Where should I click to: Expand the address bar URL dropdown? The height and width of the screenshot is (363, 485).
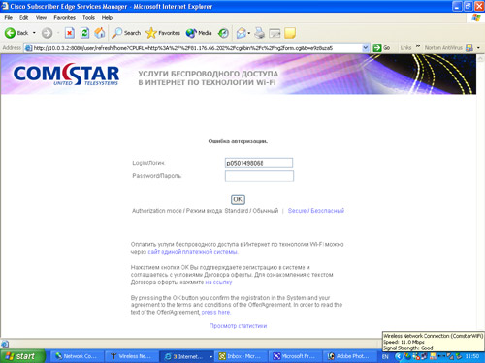click(x=366, y=48)
